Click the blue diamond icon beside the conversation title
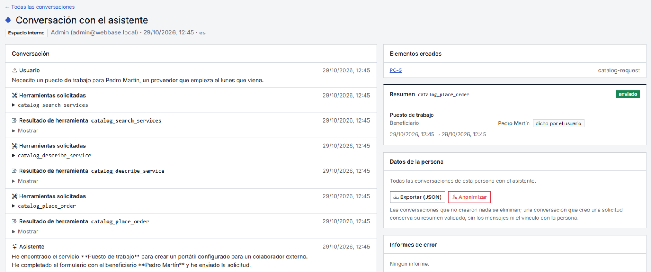Viewport: 651px width, 272px height. 8,20
